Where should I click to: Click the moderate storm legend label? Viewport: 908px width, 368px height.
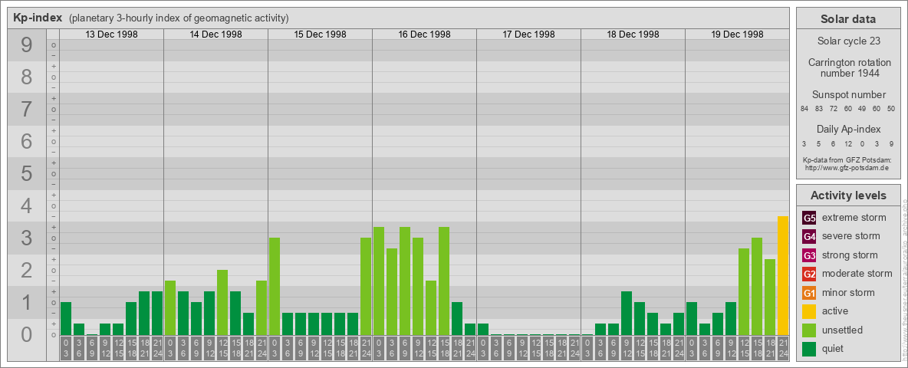[857, 274]
